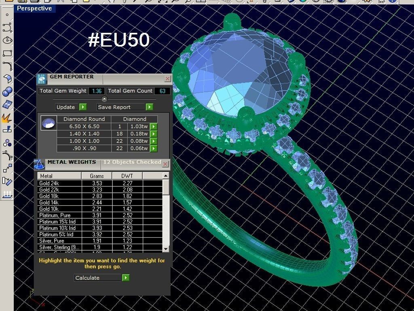
Task: Click green arrow for 6.50 X 6.50 row
Action: [x=154, y=126]
